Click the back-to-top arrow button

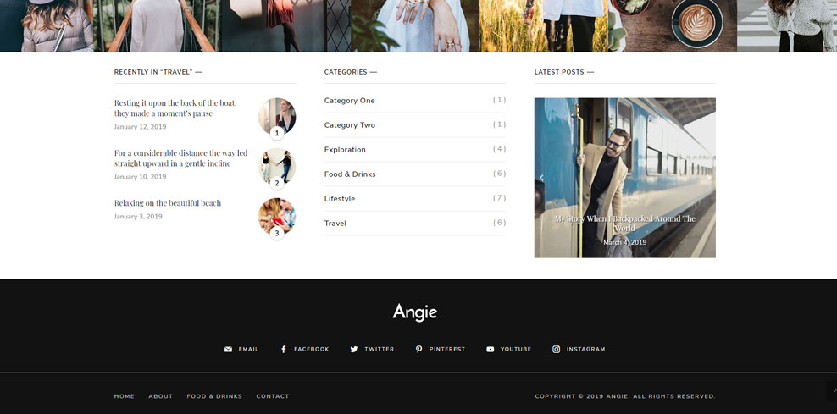click(x=831, y=390)
